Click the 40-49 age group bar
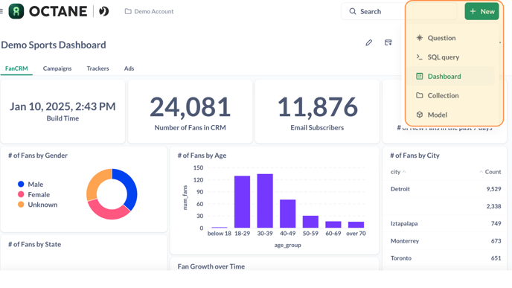This screenshot has height=288, width=512. coord(288,214)
